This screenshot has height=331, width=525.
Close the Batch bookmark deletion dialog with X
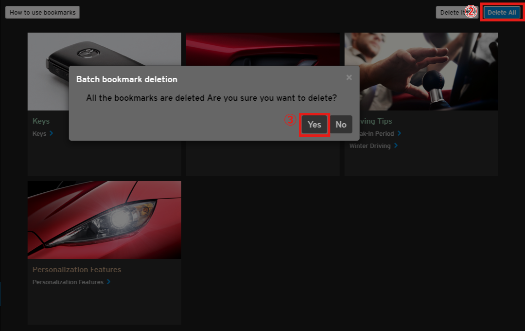pyautogui.click(x=349, y=77)
